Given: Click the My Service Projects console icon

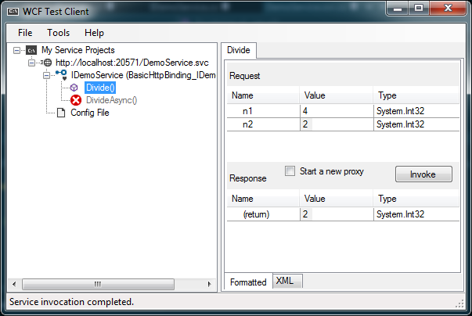Looking at the screenshot, I should tap(31, 50).
